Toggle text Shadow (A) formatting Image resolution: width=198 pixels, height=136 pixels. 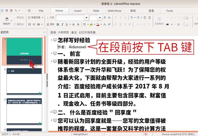pyautogui.click(x=74, y=24)
